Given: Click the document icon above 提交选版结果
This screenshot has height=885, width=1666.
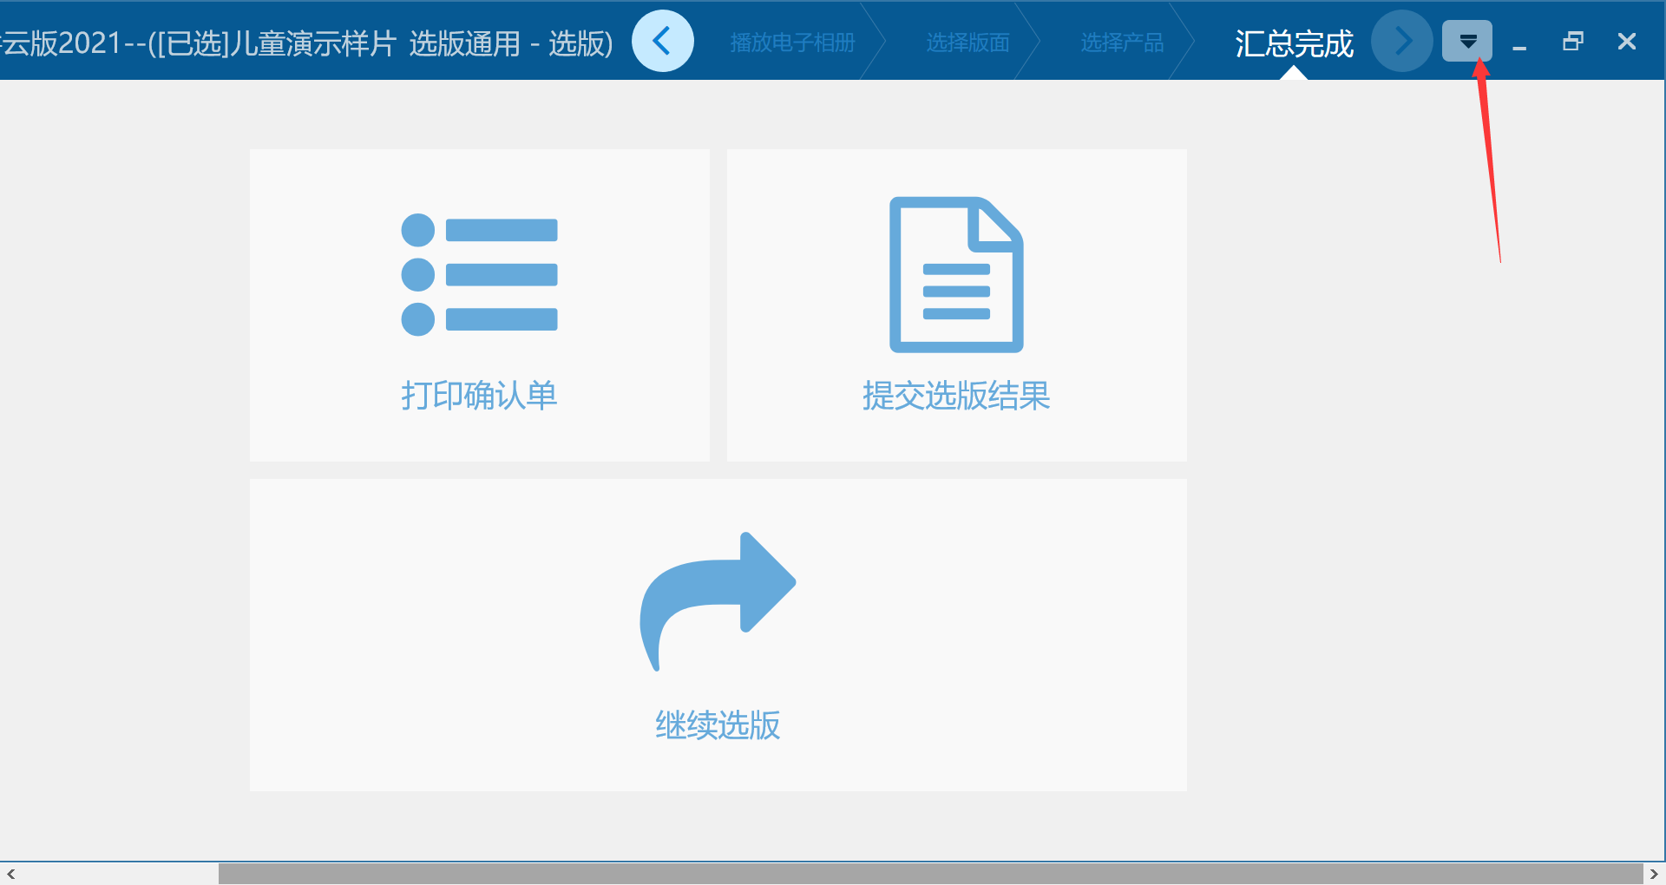Looking at the screenshot, I should coord(955,273).
